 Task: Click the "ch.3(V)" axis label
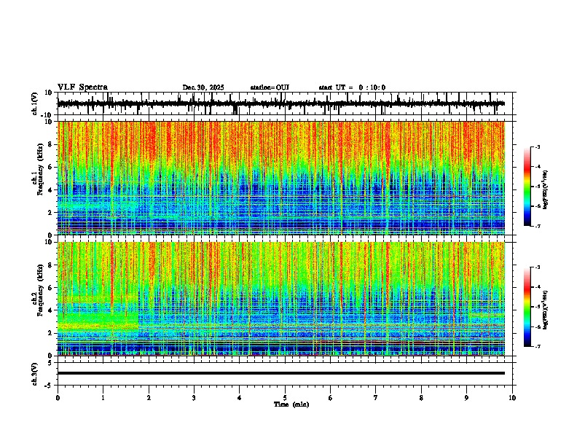tap(35, 375)
